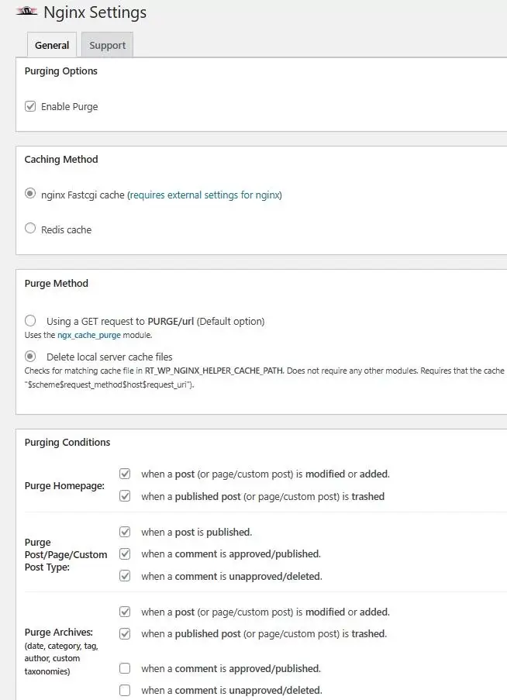Uncheck Purge Archives when post is modified or added
This screenshot has width=507, height=700.
point(125,612)
